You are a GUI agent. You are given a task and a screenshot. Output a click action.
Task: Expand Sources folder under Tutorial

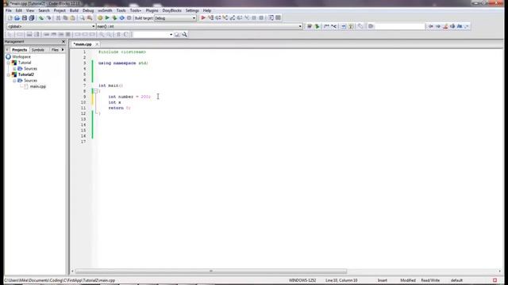(14, 69)
